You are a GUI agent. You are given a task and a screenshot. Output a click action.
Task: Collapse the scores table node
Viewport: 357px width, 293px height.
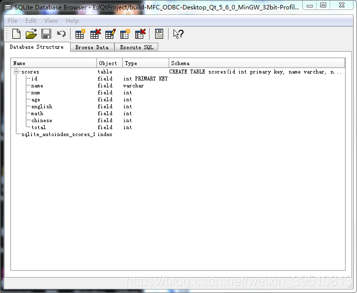point(16,72)
